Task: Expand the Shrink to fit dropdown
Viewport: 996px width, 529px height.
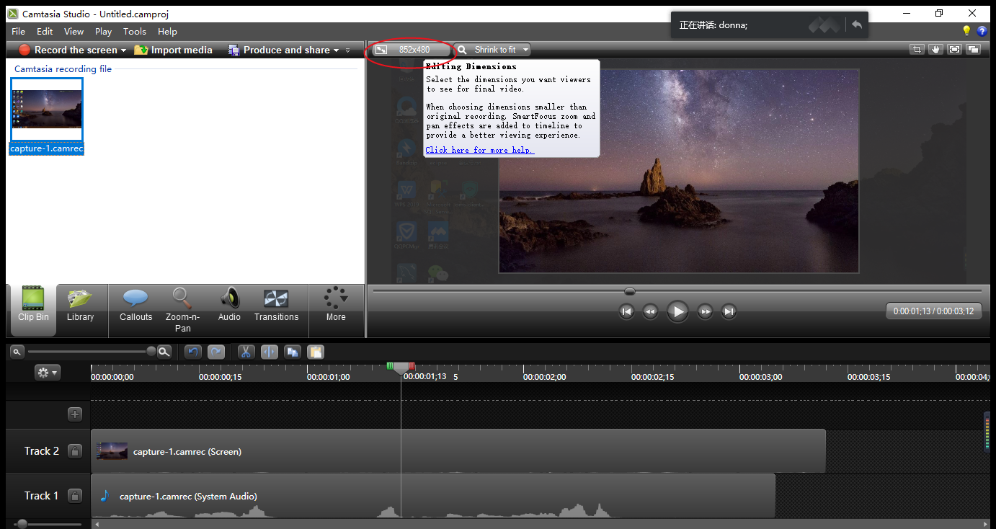Action: [526, 50]
